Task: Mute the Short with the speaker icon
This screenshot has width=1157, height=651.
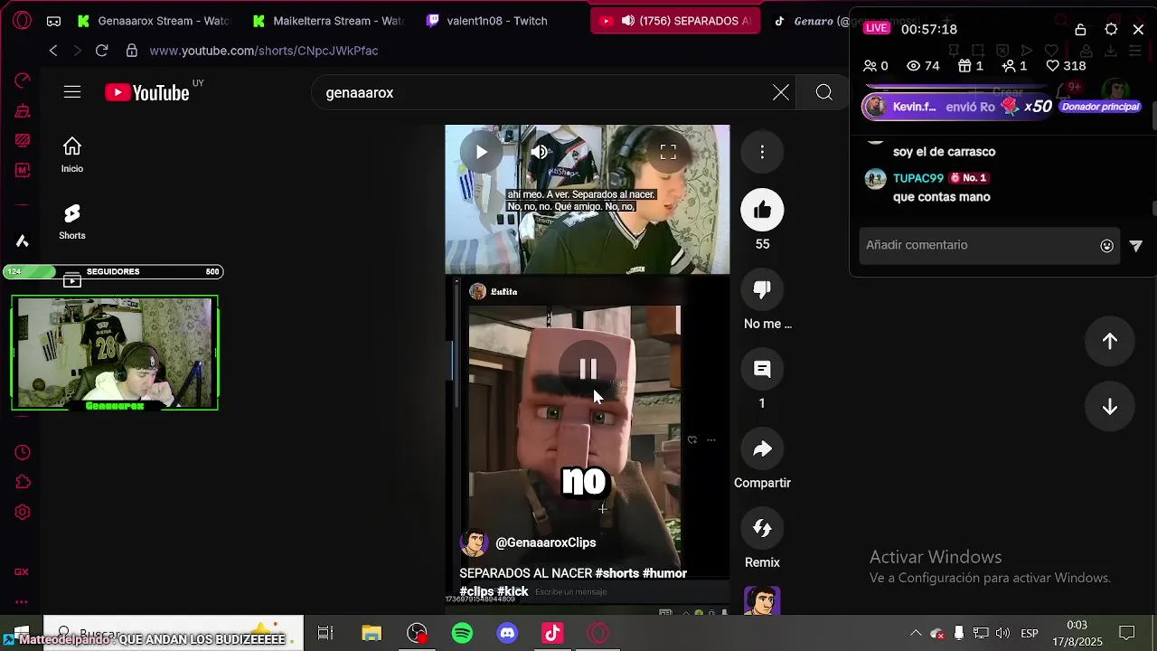Action: pos(540,152)
